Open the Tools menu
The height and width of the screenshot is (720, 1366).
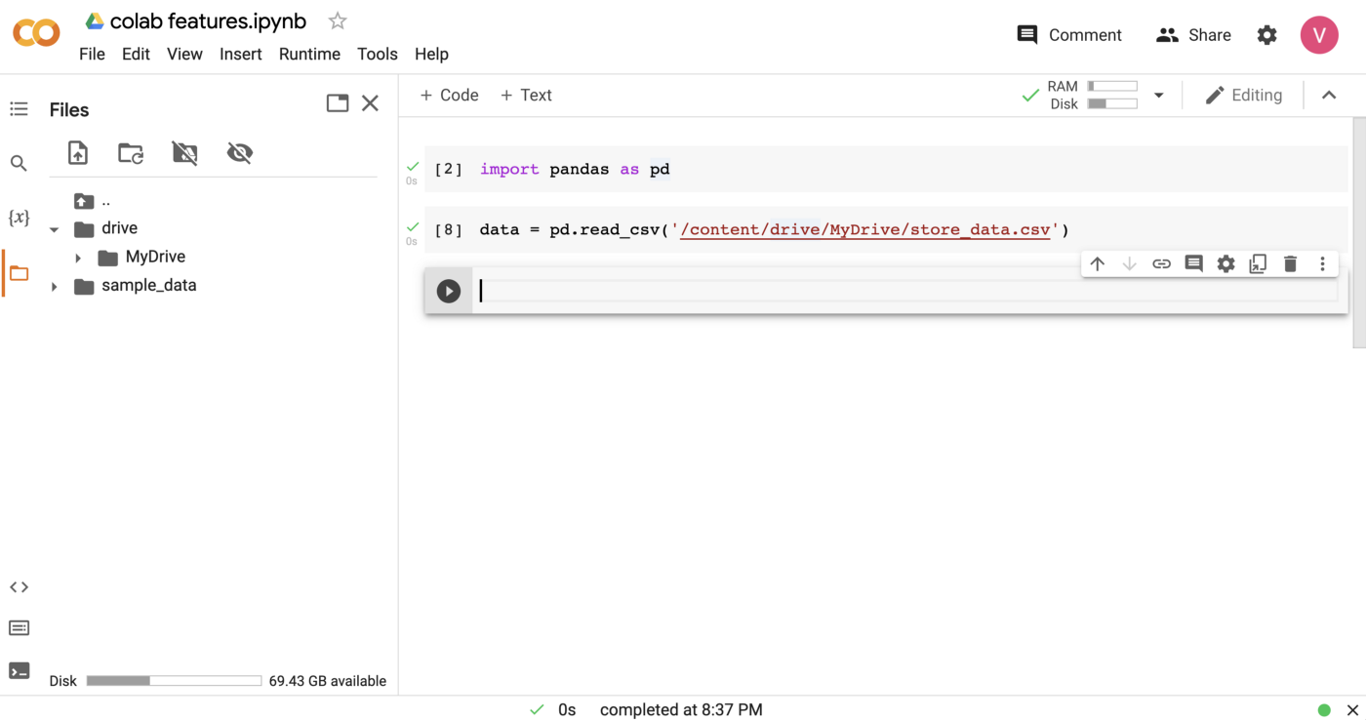378,54
